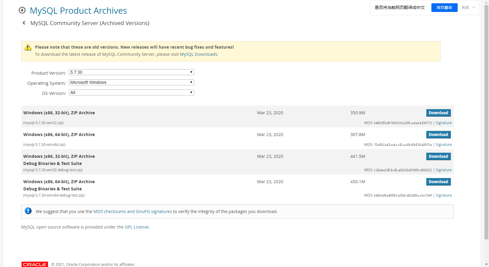Viewport: 489px width, 267px height.
Task: Open the OS Version All dropdown
Action: click(132, 92)
